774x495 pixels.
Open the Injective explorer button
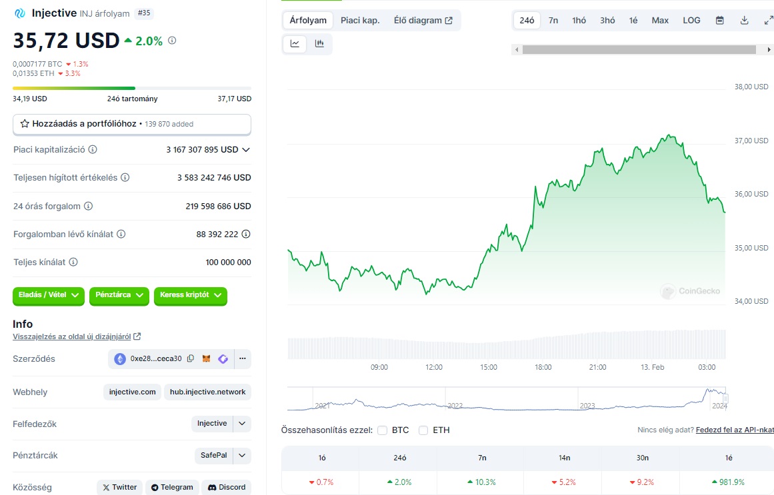(x=212, y=424)
